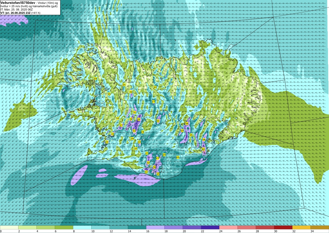Click the yellow gust label '42' on the map
The height and width of the screenshot is (233, 329).
[203, 149]
